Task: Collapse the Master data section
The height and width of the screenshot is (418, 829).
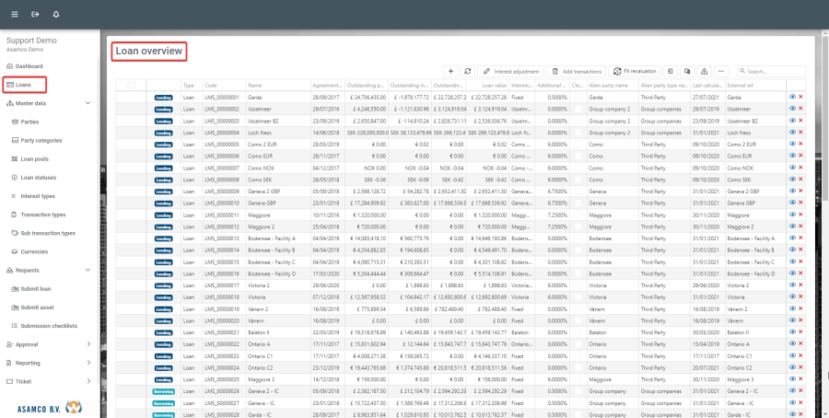Action: click(87, 103)
